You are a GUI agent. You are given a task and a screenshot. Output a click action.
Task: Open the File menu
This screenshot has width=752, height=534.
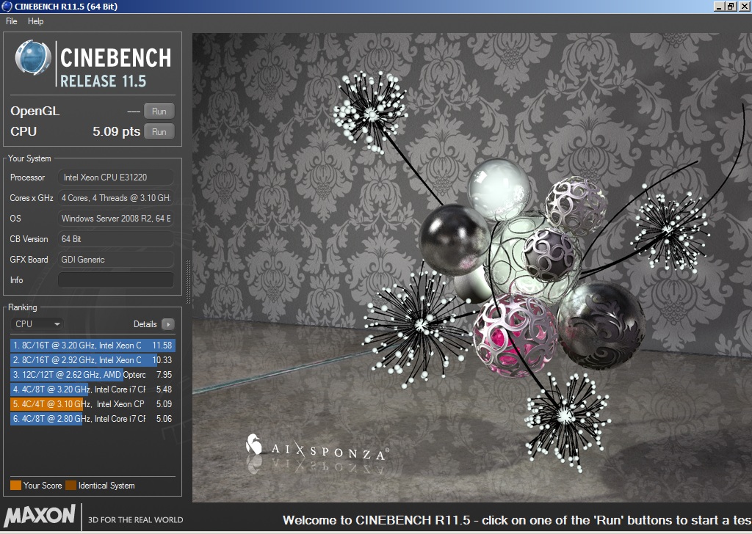11,21
